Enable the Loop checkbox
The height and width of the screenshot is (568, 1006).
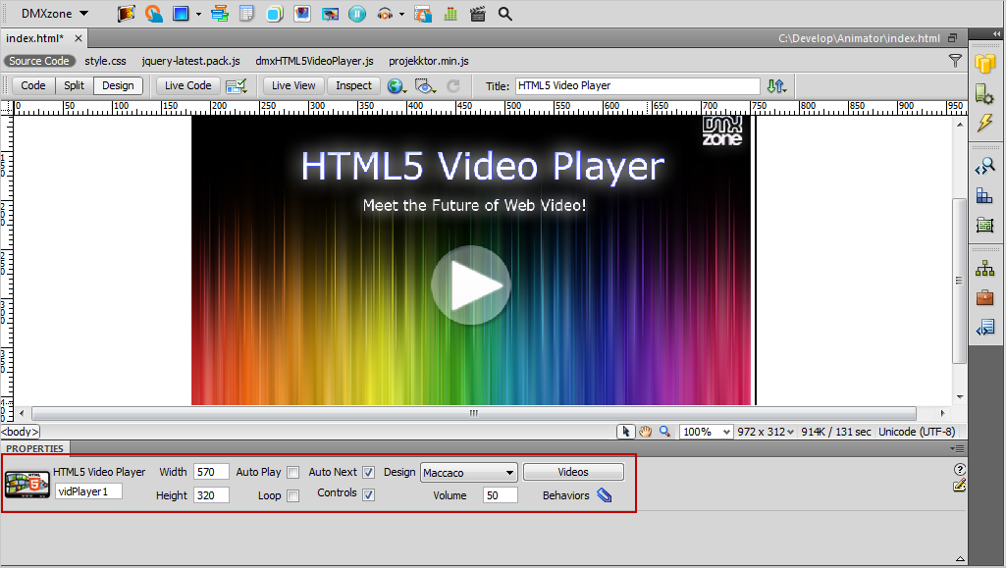pyautogui.click(x=293, y=495)
